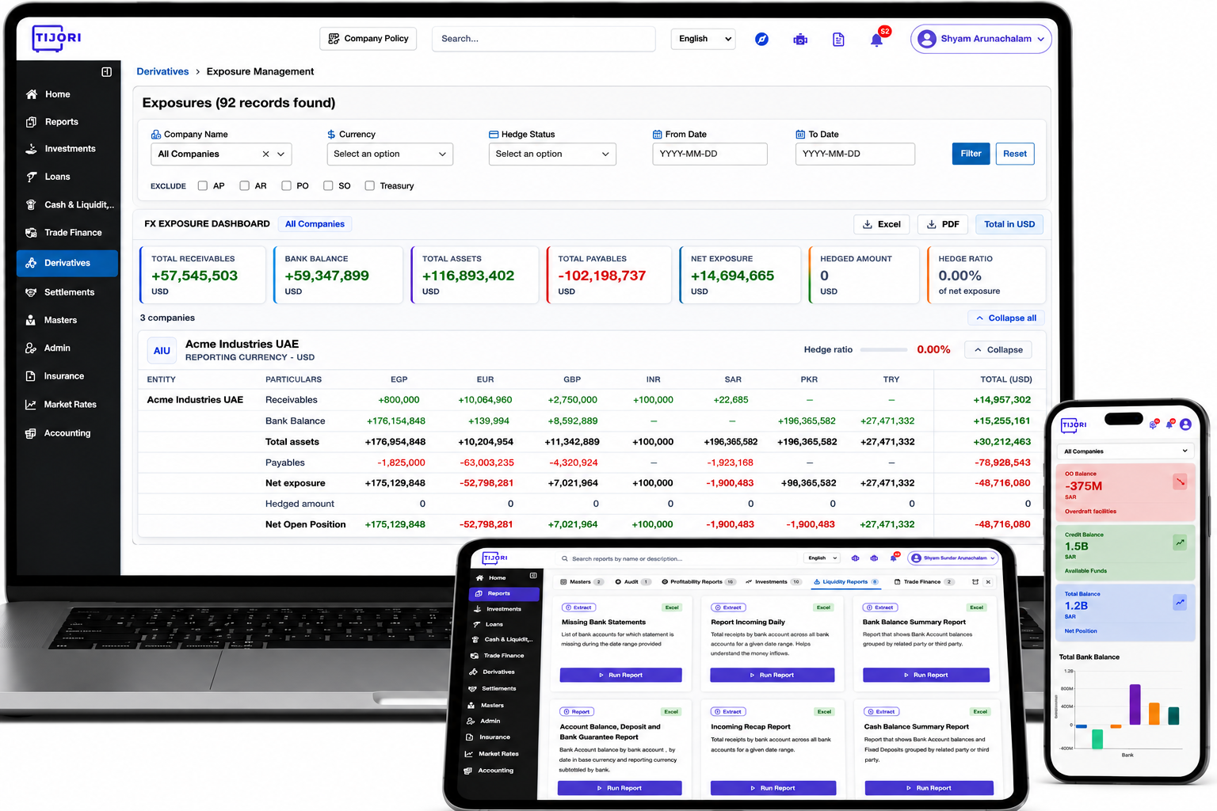Tick the AP exclude checkbox

coord(202,186)
